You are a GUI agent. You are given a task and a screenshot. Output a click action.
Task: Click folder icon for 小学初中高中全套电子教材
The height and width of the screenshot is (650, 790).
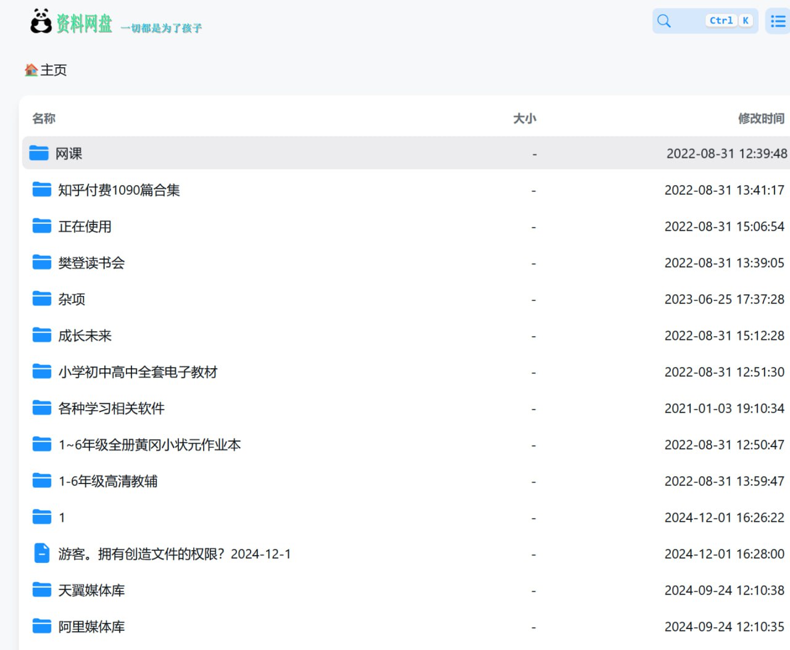(42, 371)
